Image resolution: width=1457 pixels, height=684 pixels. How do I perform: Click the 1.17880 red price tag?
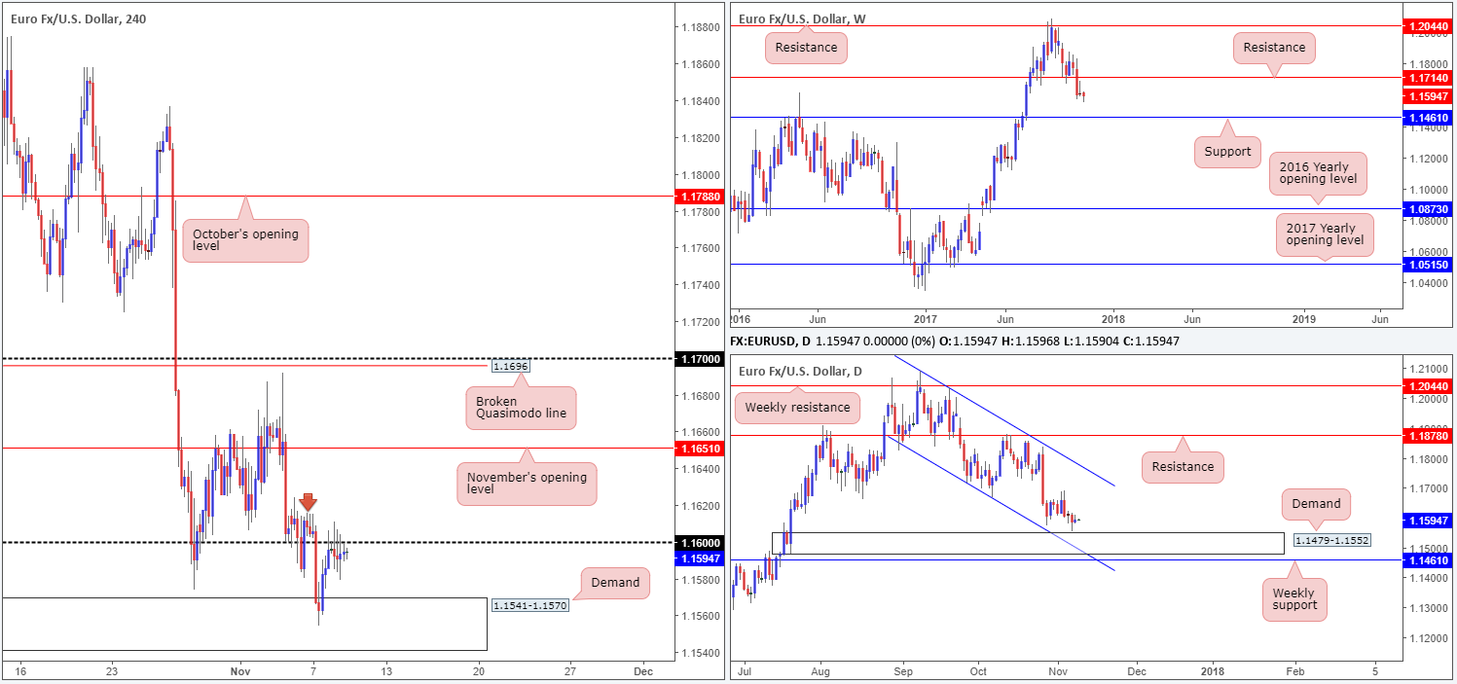698,196
